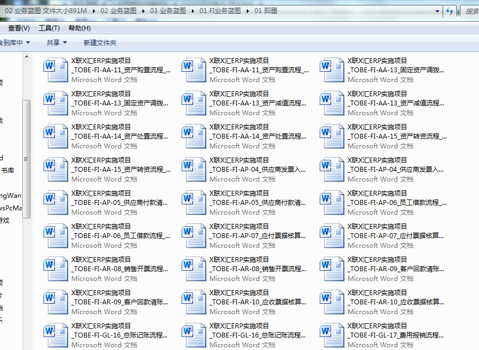Expand the breadcrumb arrow after 01 FI业务蓝图
The width and height of the screenshot is (479, 350).
248,11
